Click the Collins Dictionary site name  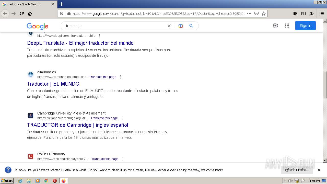(51, 154)
